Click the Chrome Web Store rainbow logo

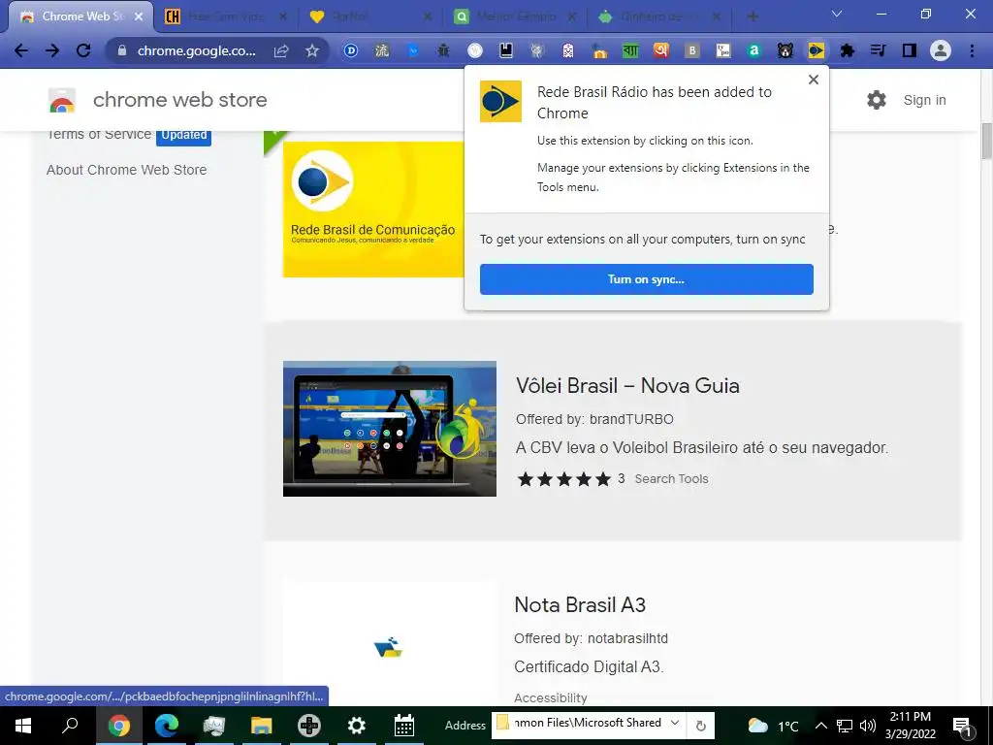(x=62, y=100)
